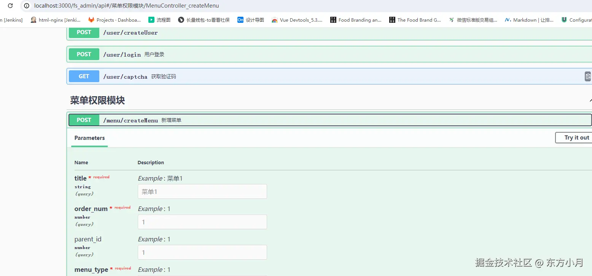The image size is (592, 276).
Task: Reload the page with the refresh icon
Action: click(10, 6)
